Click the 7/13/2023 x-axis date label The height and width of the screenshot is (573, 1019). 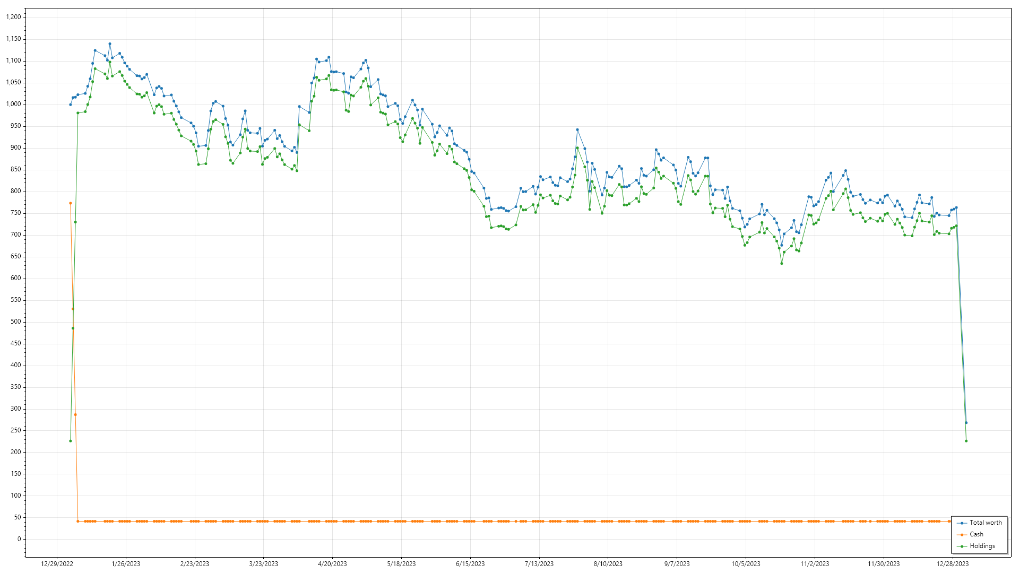pyautogui.click(x=539, y=564)
